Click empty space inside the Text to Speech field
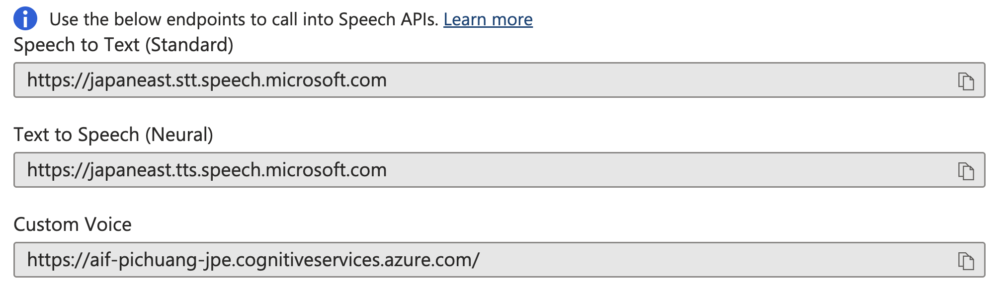The image size is (1002, 290). (x=671, y=170)
